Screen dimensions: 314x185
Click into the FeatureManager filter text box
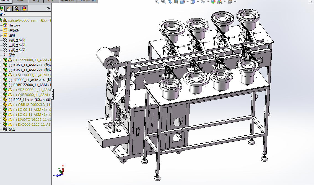coord(28,14)
